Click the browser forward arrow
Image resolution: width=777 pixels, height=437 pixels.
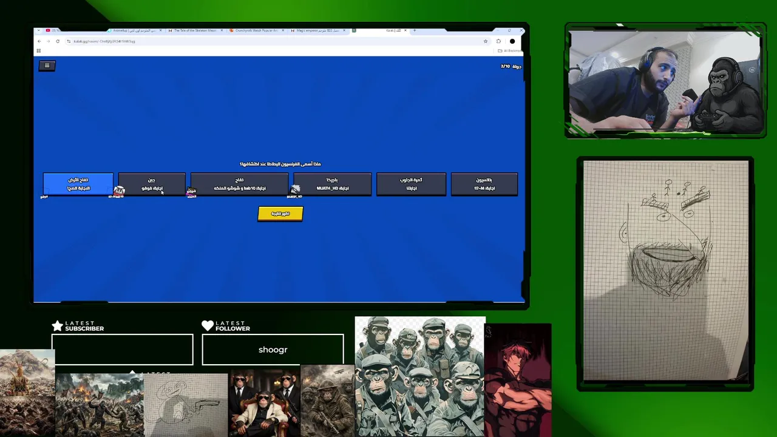[49, 41]
